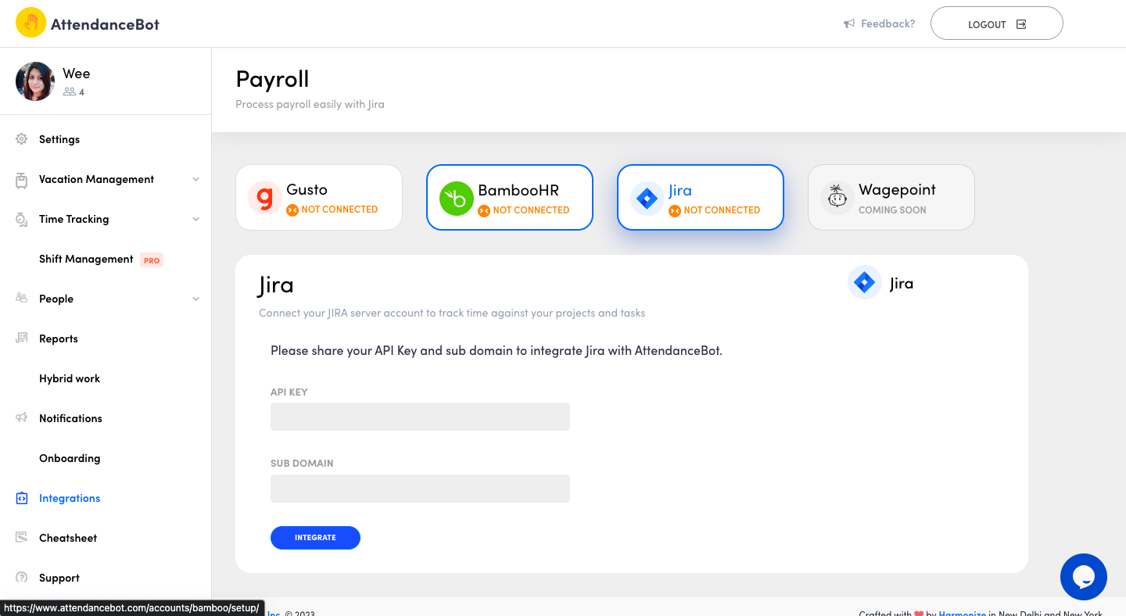
Task: Click the Payroll page heading
Action: [x=272, y=79]
